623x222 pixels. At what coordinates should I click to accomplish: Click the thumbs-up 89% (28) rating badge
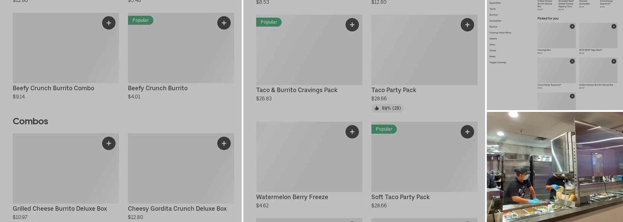pos(388,108)
